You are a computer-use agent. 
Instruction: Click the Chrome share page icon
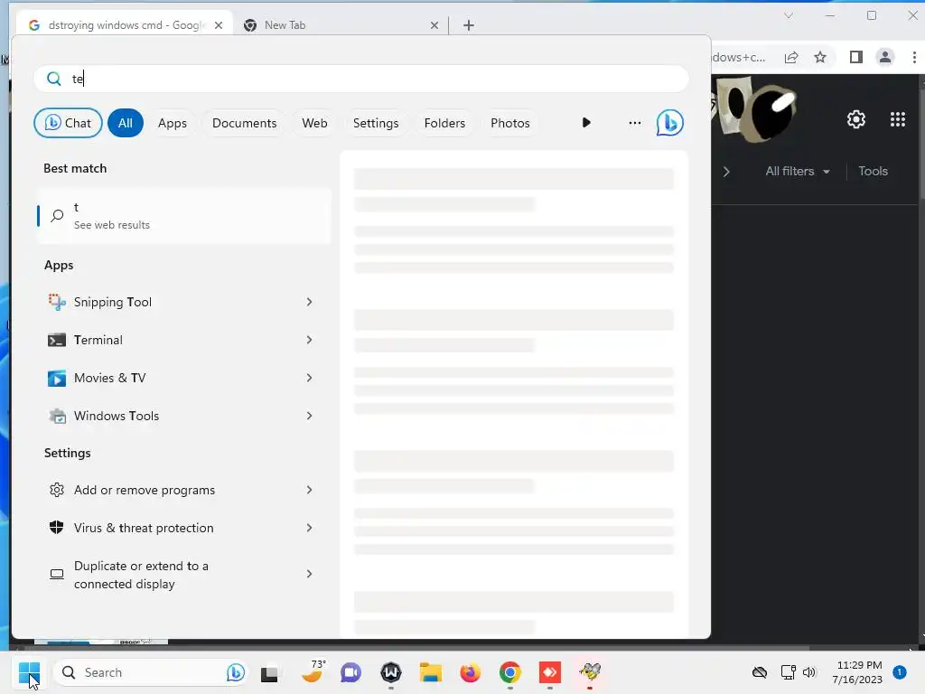pyautogui.click(x=791, y=57)
